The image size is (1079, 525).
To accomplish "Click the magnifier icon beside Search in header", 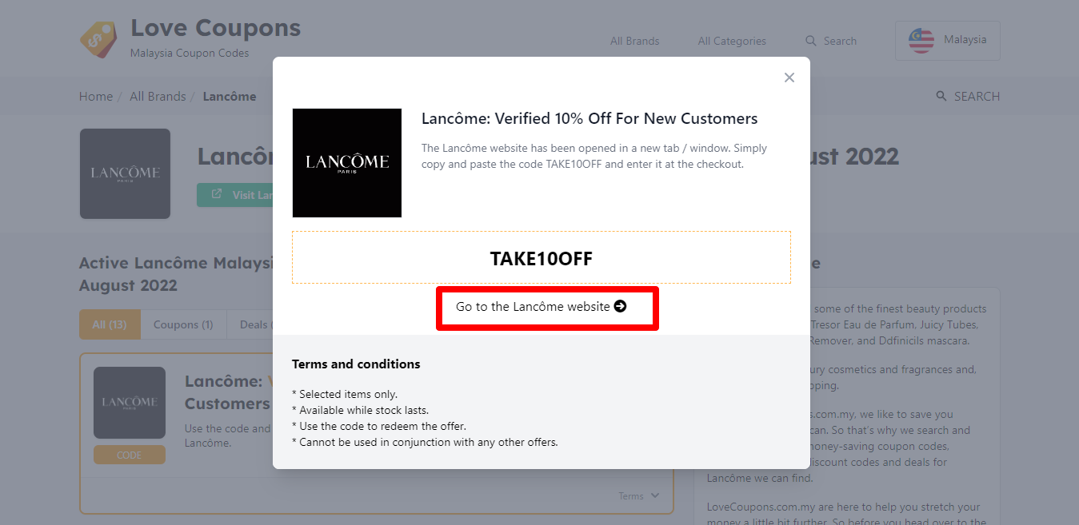I will coord(811,41).
